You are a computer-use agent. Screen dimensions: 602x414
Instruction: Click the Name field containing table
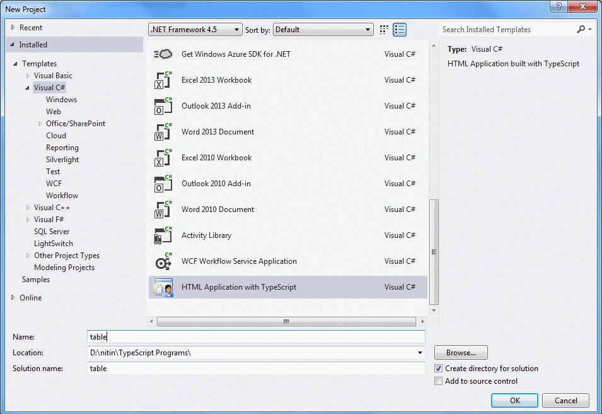click(256, 337)
